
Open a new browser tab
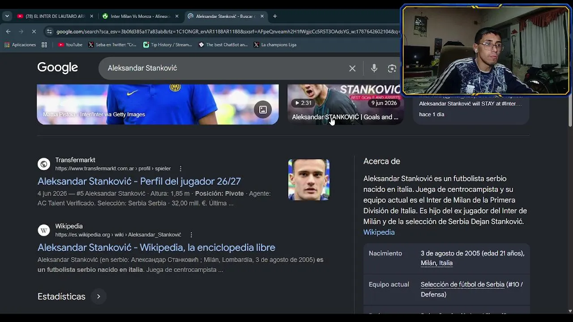click(275, 16)
